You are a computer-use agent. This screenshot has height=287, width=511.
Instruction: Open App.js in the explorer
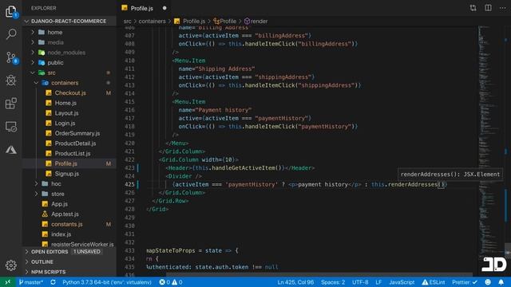[x=59, y=204]
